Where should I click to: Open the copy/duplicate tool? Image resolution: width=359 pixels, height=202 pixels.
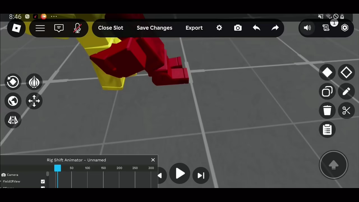coord(327,91)
